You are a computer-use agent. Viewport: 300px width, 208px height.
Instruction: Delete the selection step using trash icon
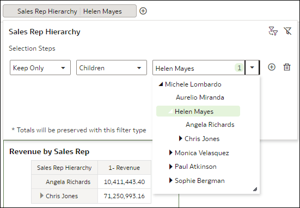287,67
